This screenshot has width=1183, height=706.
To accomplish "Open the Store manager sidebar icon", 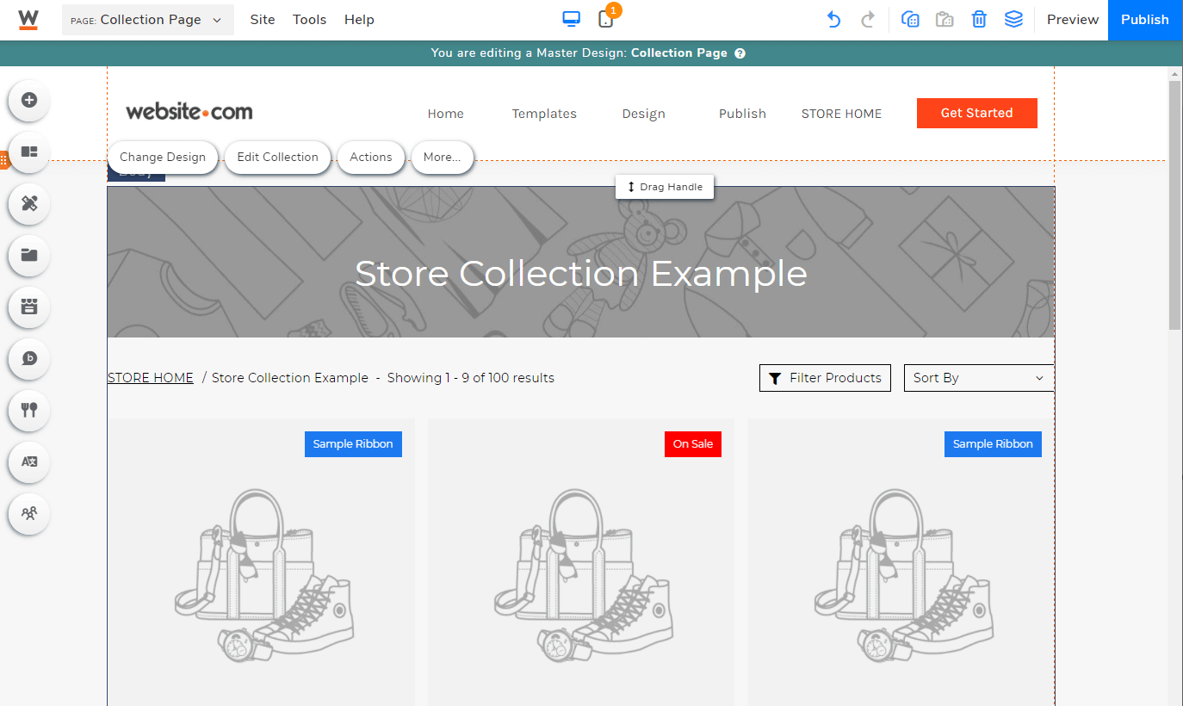I will tap(29, 307).
